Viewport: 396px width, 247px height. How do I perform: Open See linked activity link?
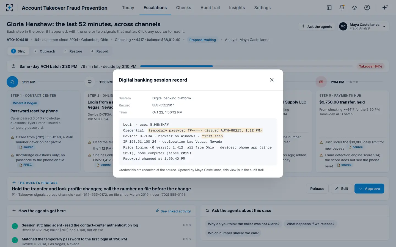pyautogui.click(x=173, y=211)
